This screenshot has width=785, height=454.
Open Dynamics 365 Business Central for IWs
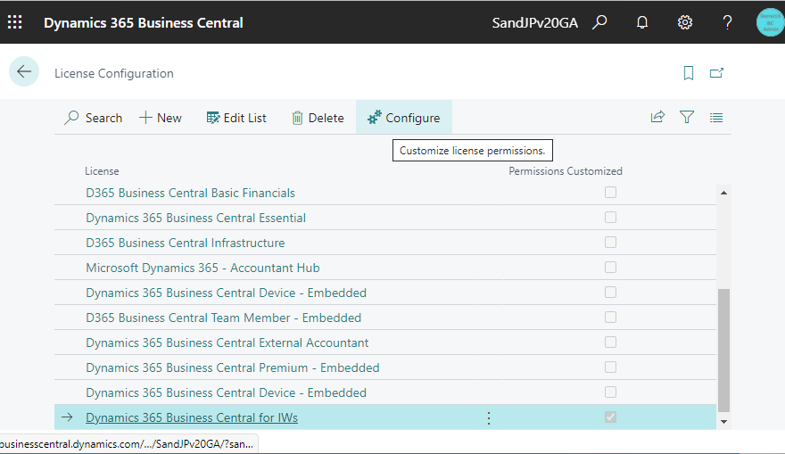[192, 417]
